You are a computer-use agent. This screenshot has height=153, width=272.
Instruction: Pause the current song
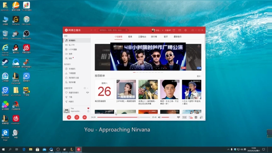point(77,117)
